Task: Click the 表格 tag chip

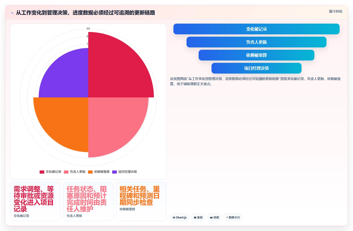Action: (x=198, y=217)
